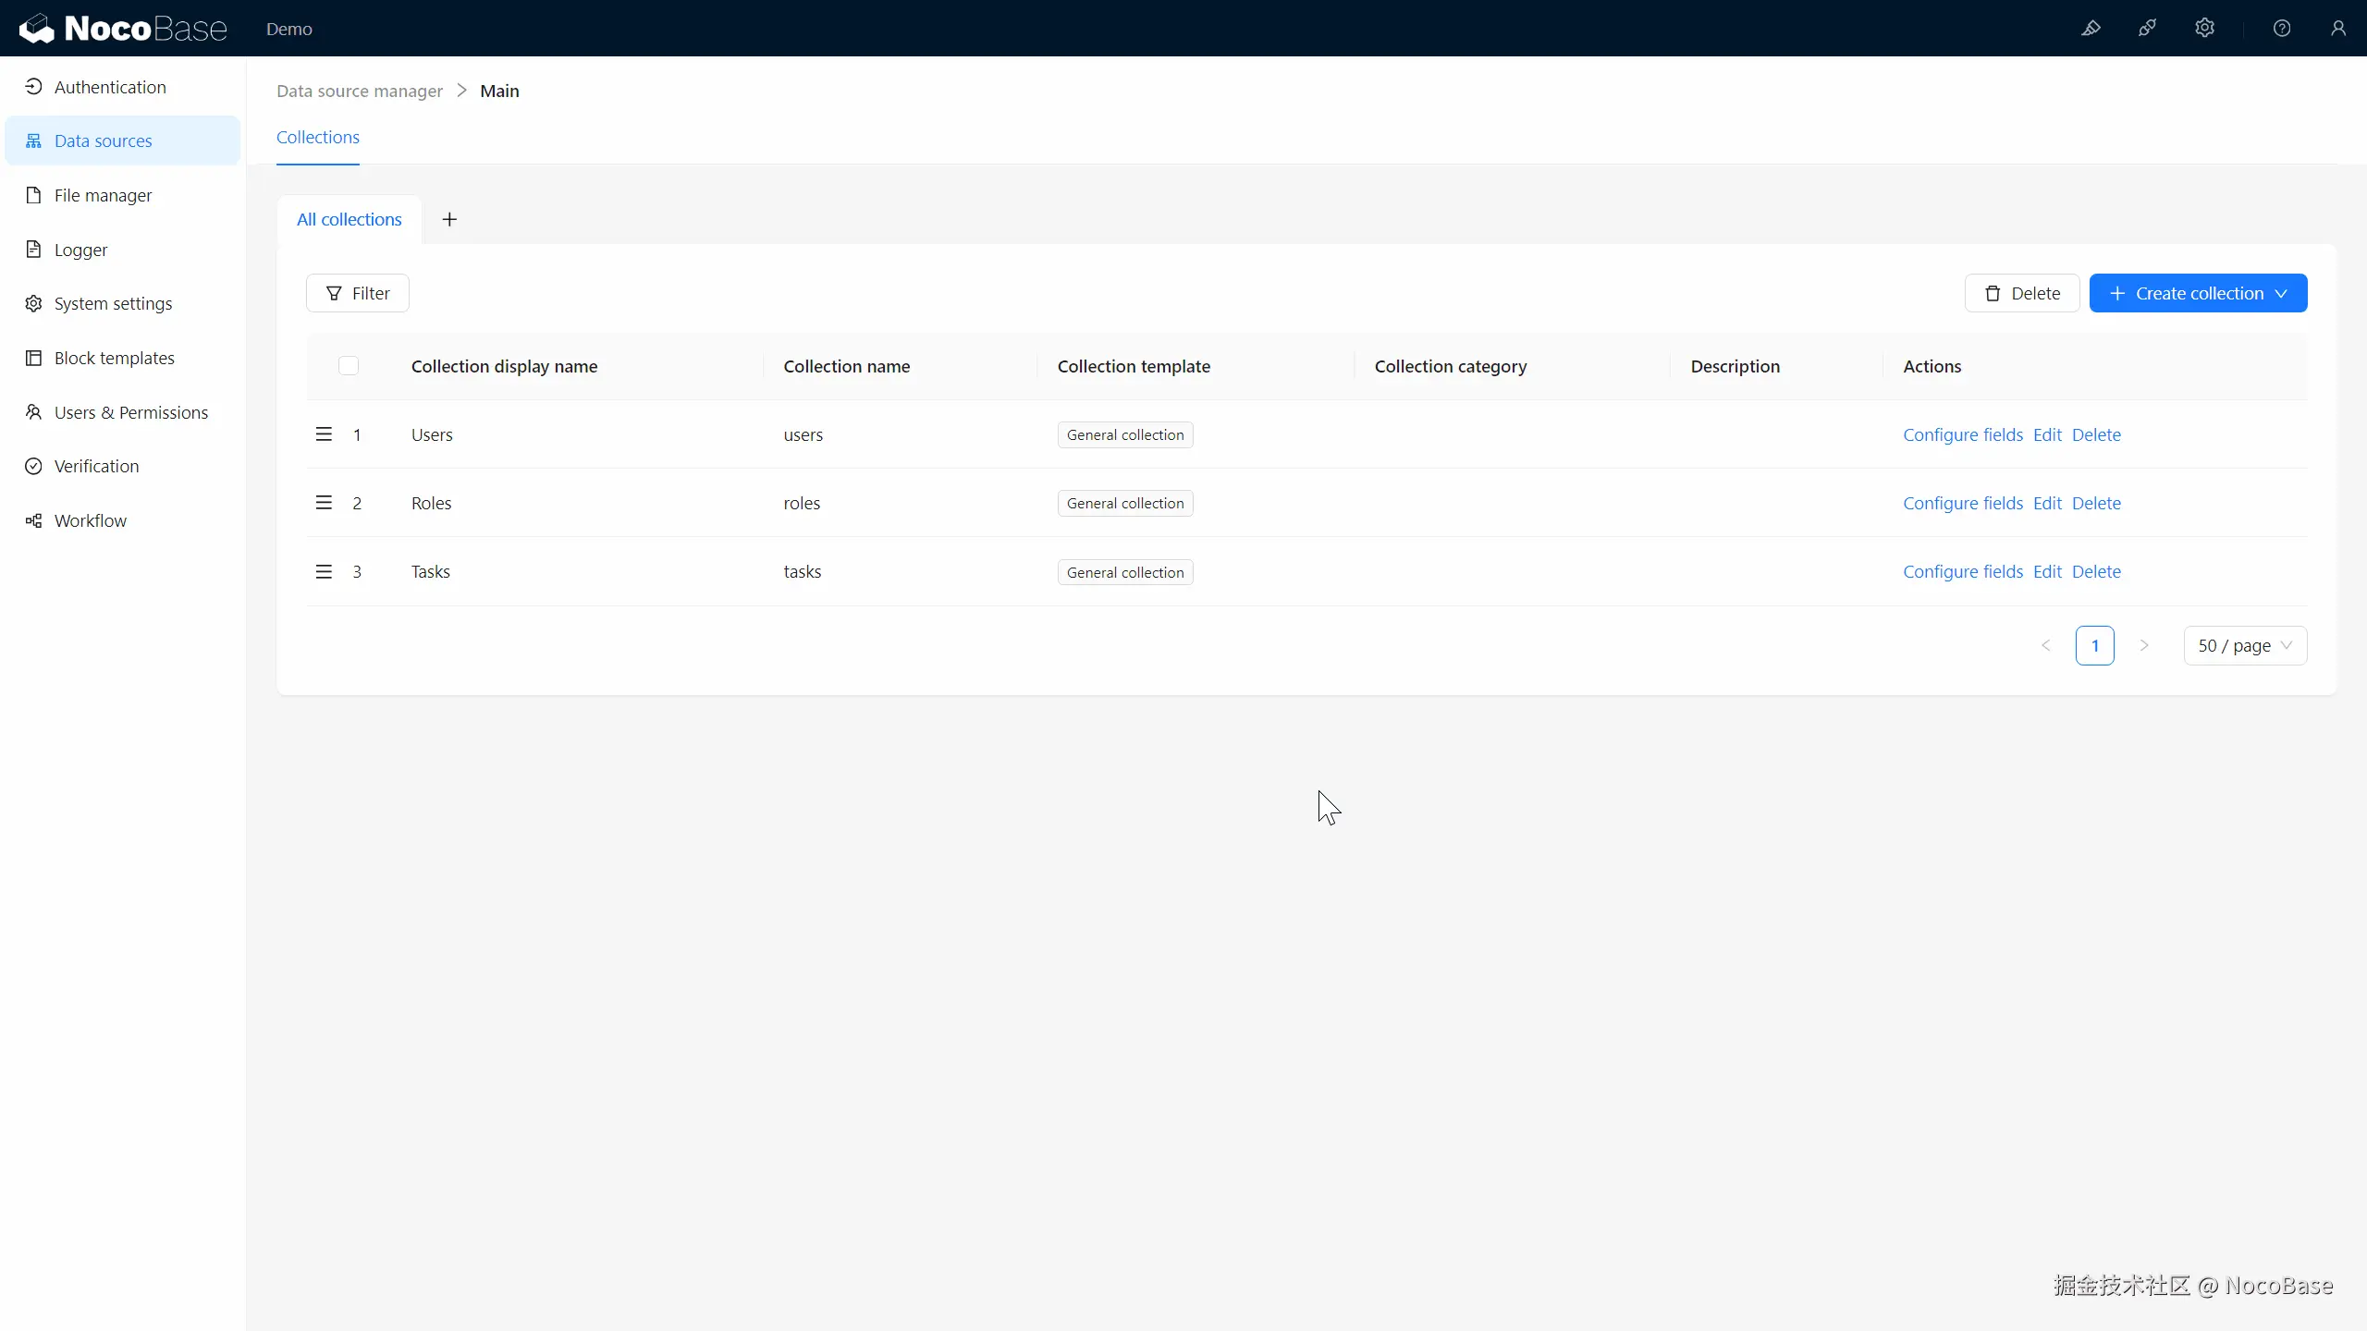Click the Block templates sidebar icon
The height and width of the screenshot is (1331, 2367).
click(33, 358)
